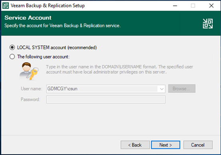Focus the Password input field
Viewport: 221px width, 155px height.
tap(106, 99)
